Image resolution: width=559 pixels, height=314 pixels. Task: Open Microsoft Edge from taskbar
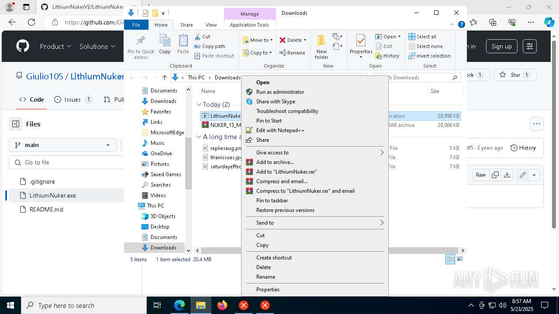tap(179, 305)
